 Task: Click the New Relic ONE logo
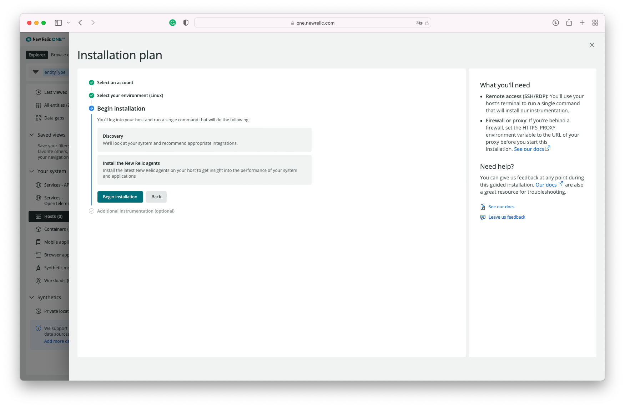point(45,39)
